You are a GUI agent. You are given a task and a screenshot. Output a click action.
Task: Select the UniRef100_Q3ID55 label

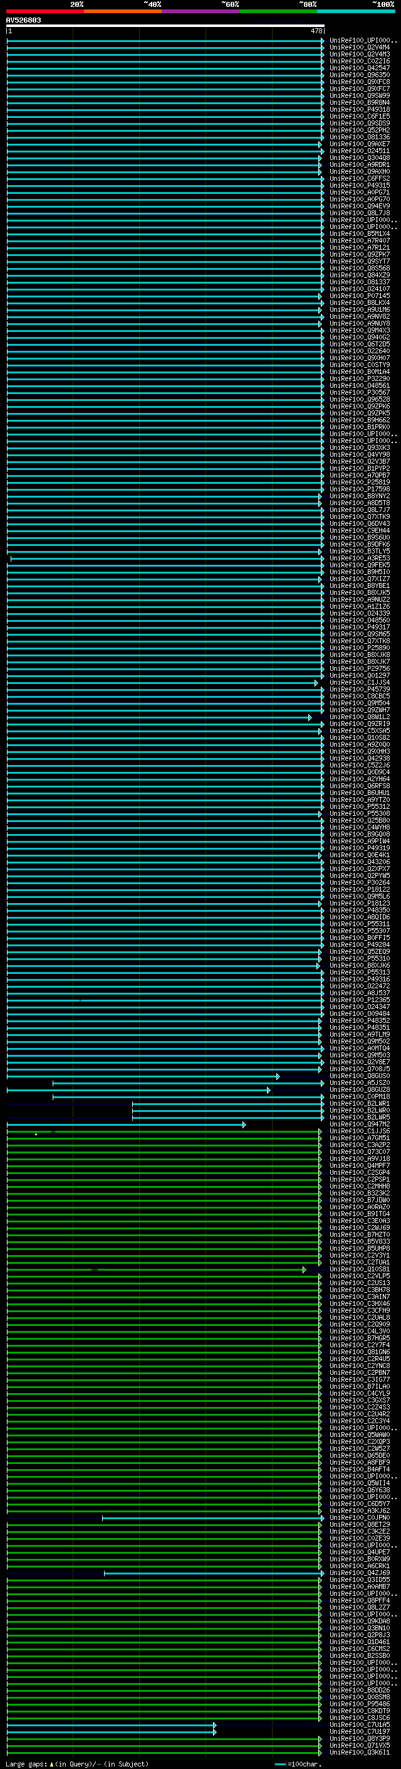[359, 1579]
